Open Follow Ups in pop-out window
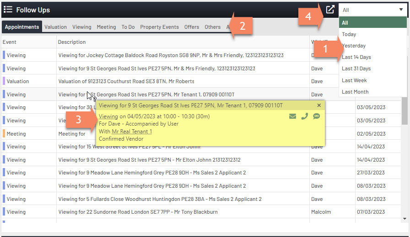 tap(330, 10)
